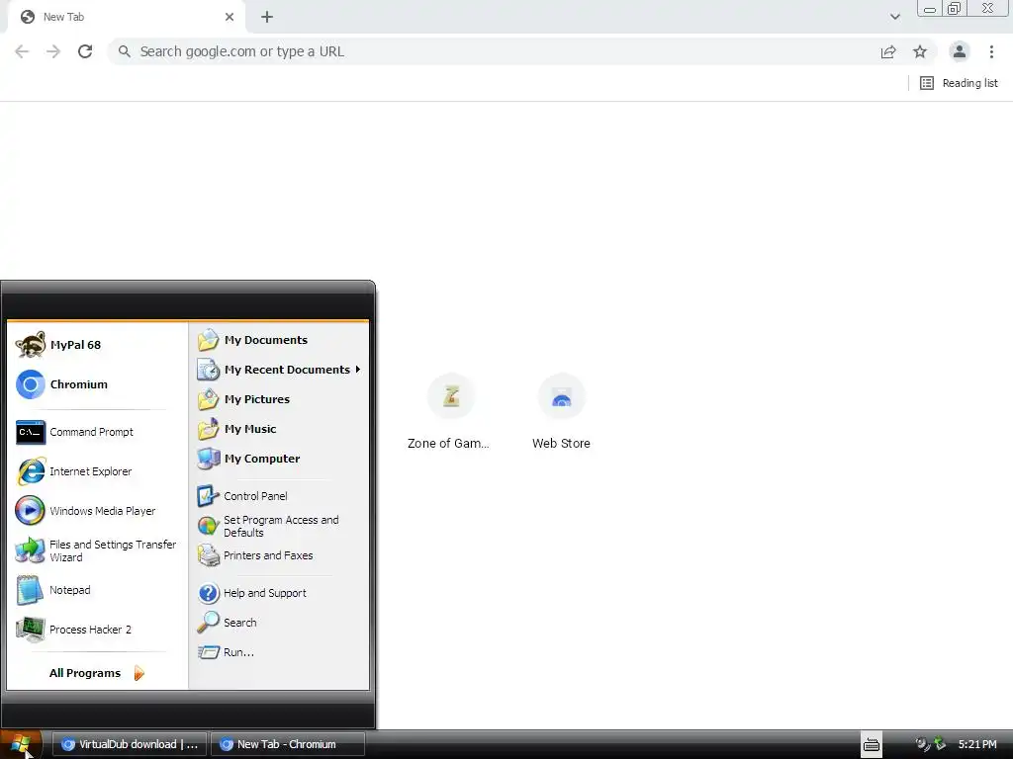Click the Start button
The height and width of the screenshot is (759, 1013).
coord(21,744)
